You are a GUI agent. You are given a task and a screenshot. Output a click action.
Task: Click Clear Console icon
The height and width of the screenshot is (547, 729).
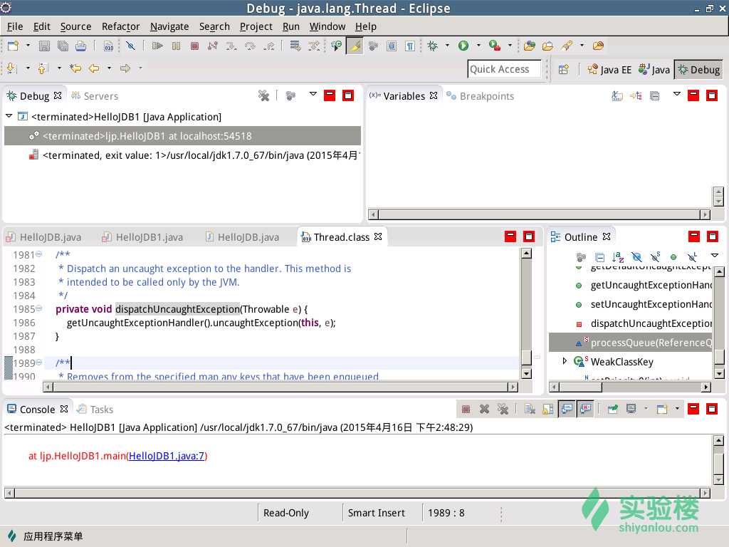tap(530, 410)
